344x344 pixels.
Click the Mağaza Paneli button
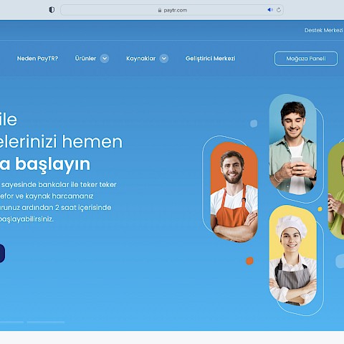306,59
